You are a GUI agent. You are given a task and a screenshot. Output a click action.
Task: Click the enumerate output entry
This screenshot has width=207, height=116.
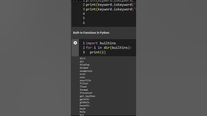click(x=86, y=71)
